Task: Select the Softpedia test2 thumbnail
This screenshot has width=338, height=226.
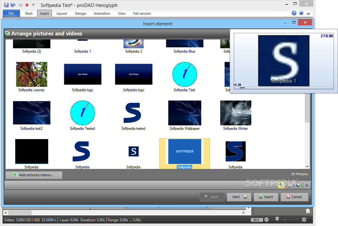Action: pyautogui.click(x=32, y=113)
